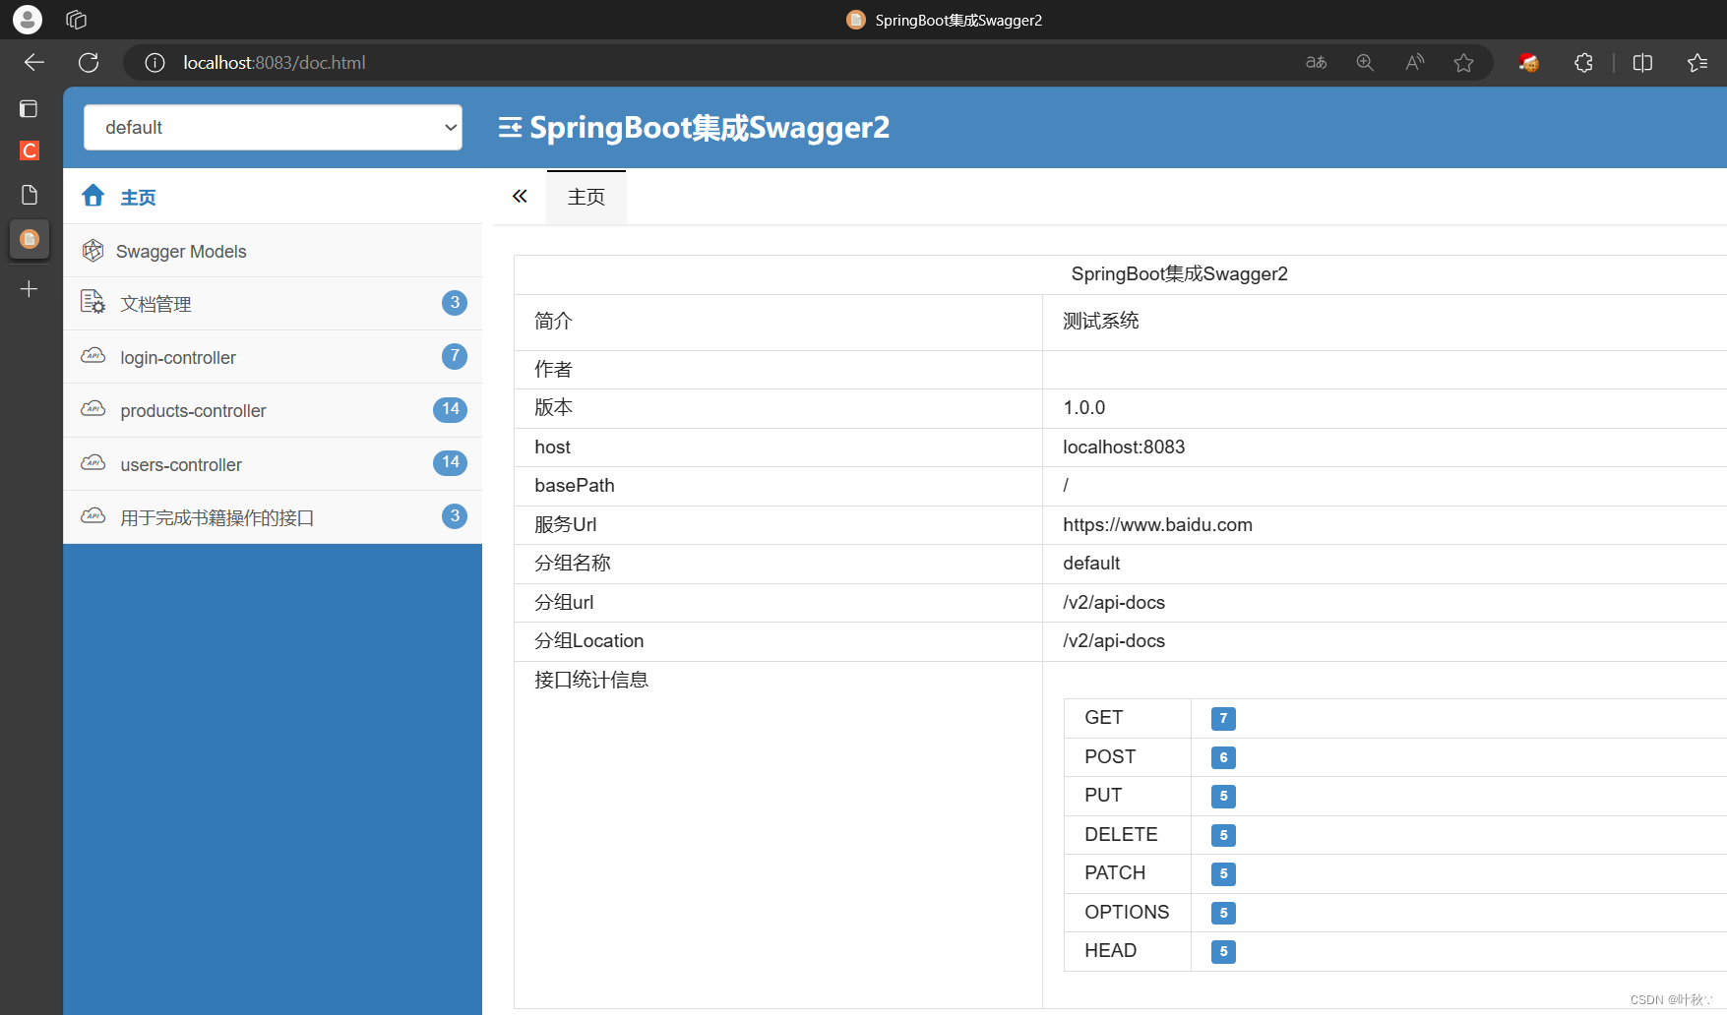Open the default group dropdown
This screenshot has height=1015, width=1727.
(x=273, y=128)
